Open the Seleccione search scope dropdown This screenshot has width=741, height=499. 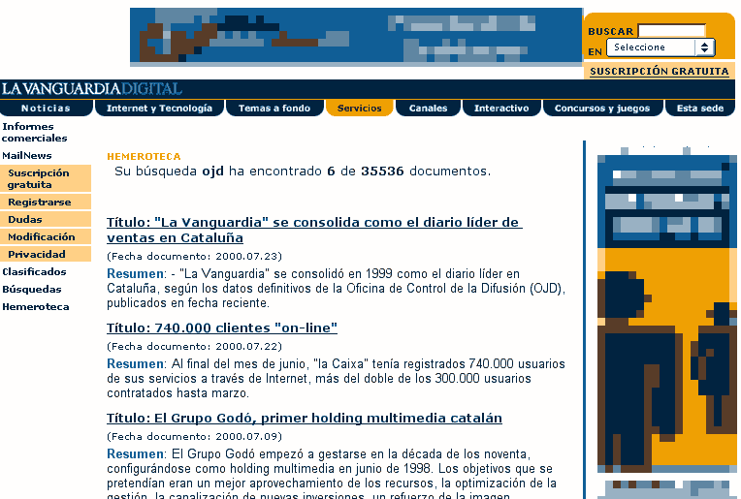[x=660, y=47]
